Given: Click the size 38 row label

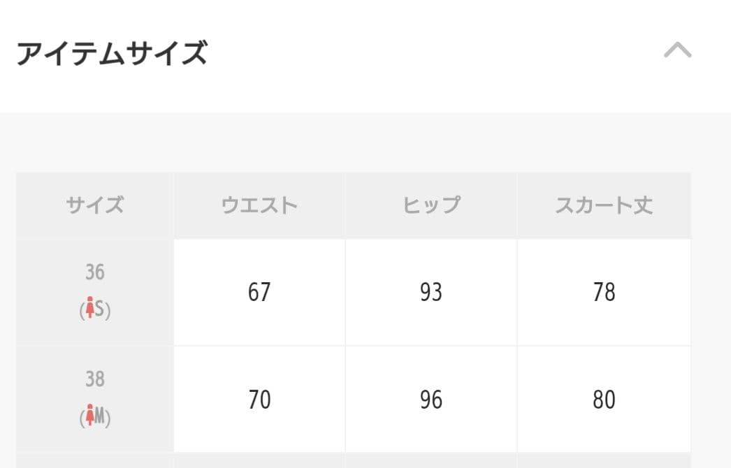Looking at the screenshot, I should (x=95, y=400).
